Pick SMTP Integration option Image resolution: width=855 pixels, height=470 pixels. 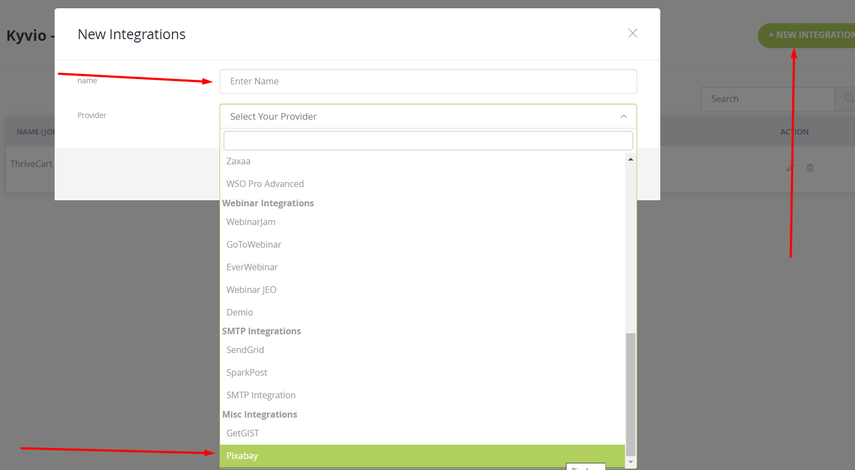click(x=423, y=395)
